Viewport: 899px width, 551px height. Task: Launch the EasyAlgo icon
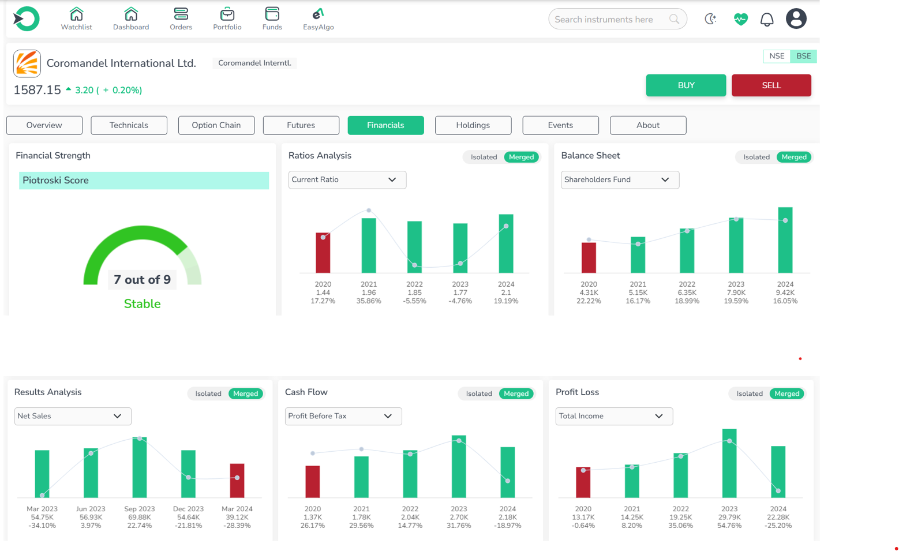pos(318,14)
